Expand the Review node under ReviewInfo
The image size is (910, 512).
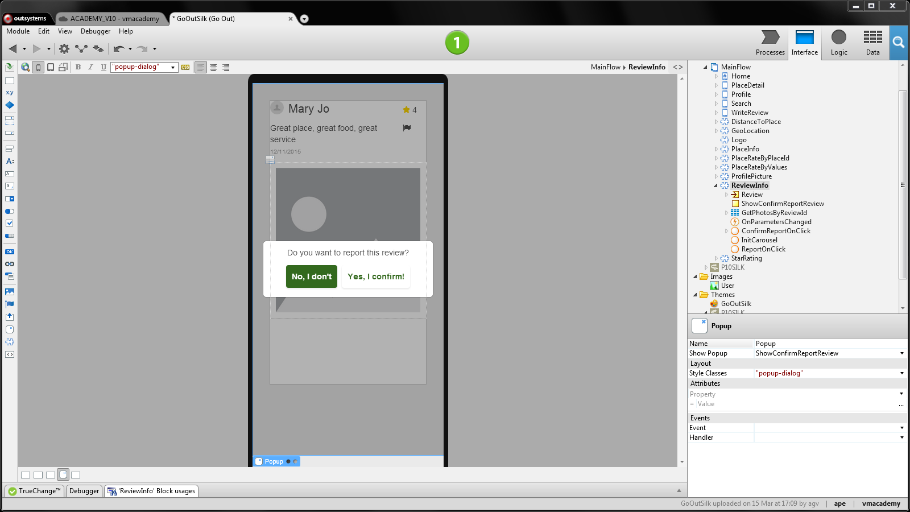click(x=726, y=194)
